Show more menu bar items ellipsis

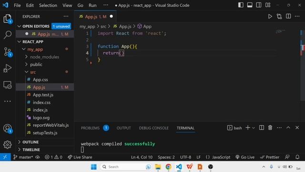click(106, 5)
